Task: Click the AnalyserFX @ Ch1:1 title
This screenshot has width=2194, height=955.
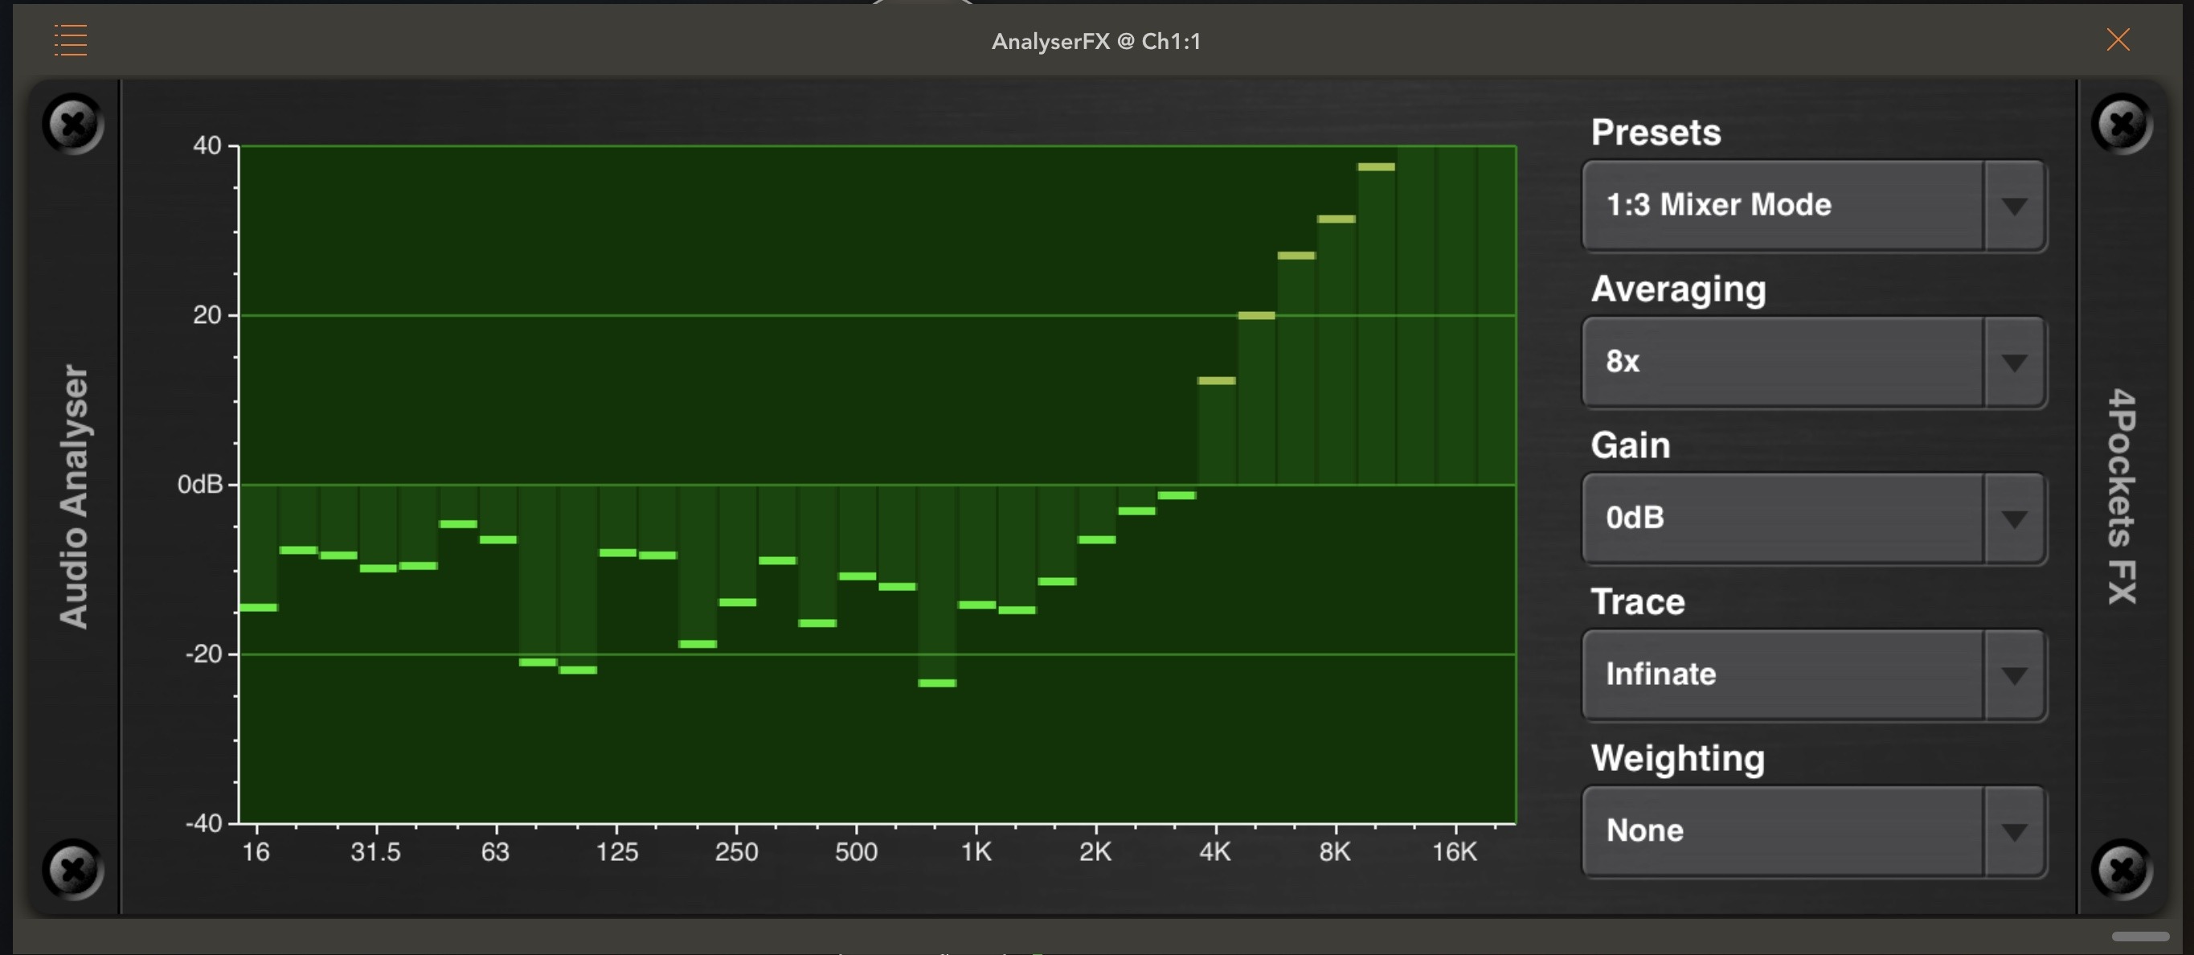Action: (x=1096, y=42)
